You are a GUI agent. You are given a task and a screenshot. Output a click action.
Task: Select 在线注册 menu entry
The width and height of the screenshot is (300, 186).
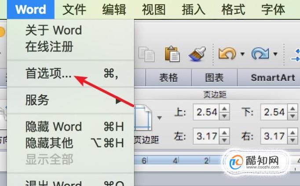tap(70, 47)
